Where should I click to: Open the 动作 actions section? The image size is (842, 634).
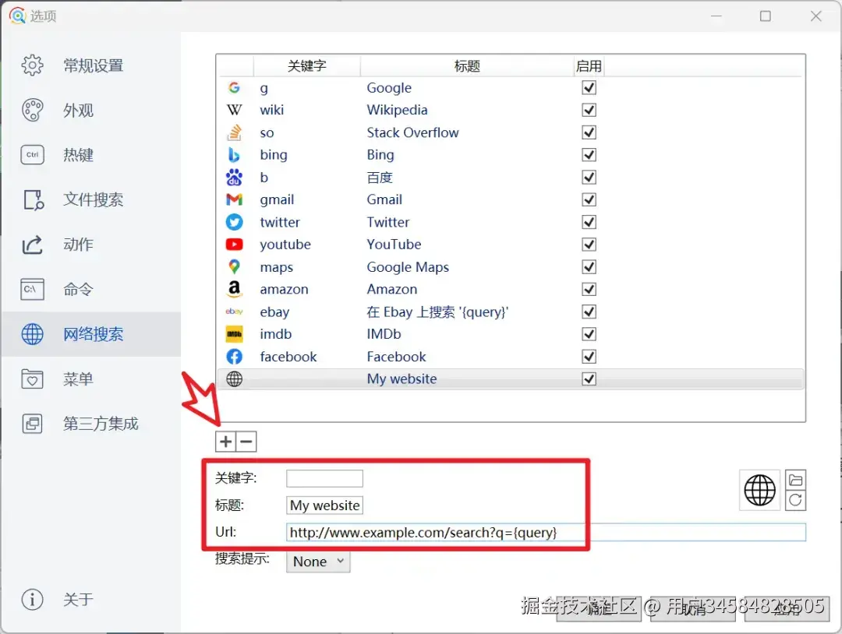[91, 245]
